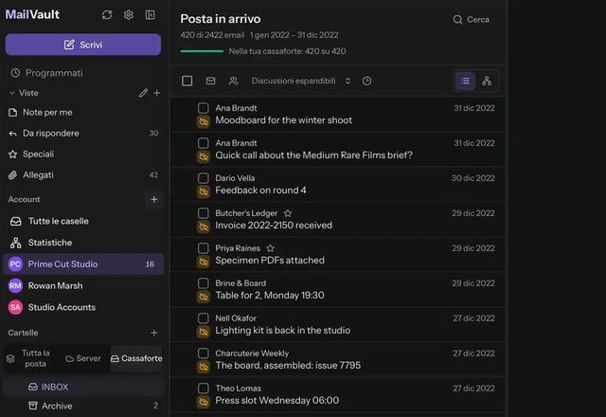Click people senders filter icon

[x=234, y=81]
